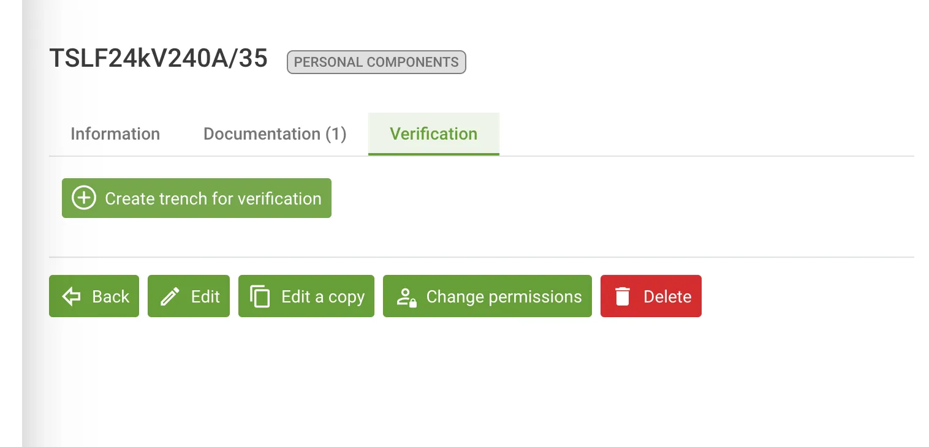Image resolution: width=929 pixels, height=447 pixels.
Task: Click the PERSONAL COMPONENTS badge
Action: 376,62
